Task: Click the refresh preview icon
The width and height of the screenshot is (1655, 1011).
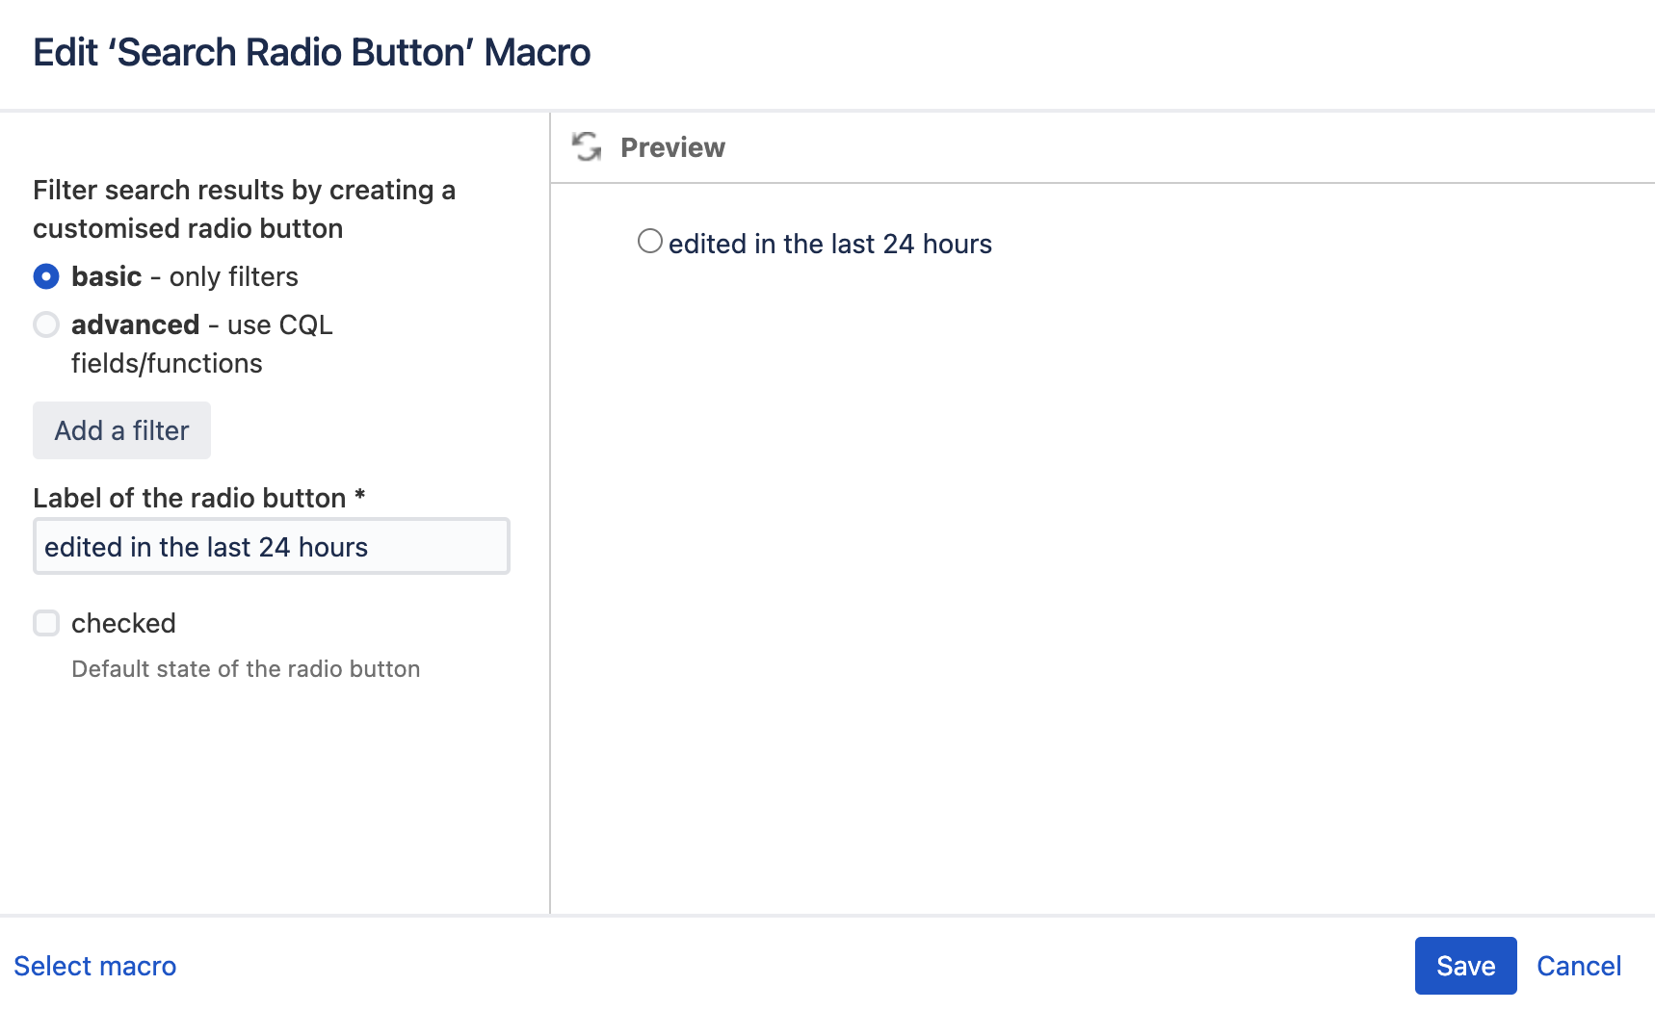Action: 586,147
